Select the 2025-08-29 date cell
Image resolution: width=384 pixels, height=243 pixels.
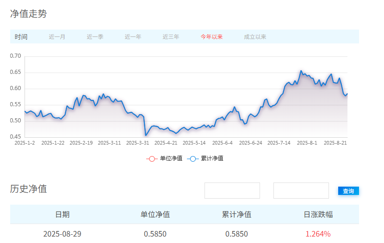pos(62,234)
